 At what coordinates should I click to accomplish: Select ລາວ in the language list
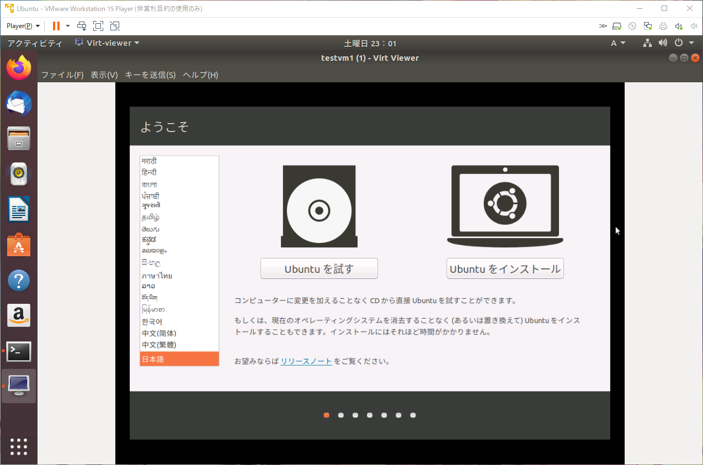tap(179, 286)
